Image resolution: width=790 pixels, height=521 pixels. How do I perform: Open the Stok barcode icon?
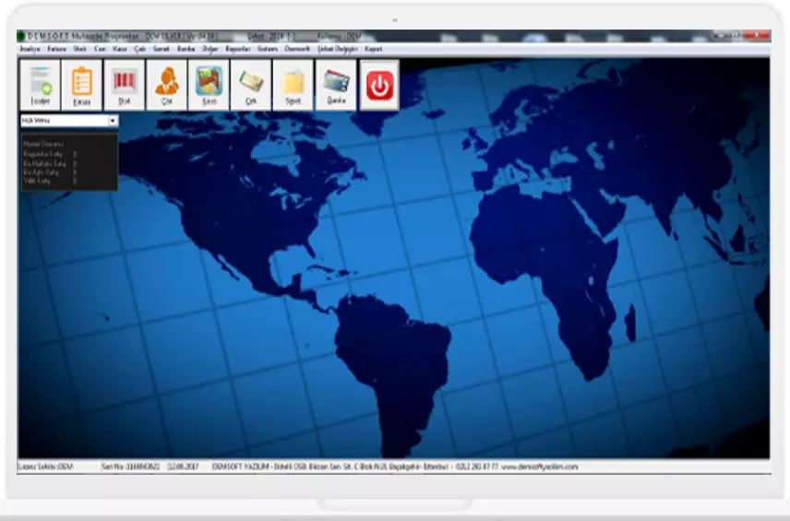[x=125, y=85]
